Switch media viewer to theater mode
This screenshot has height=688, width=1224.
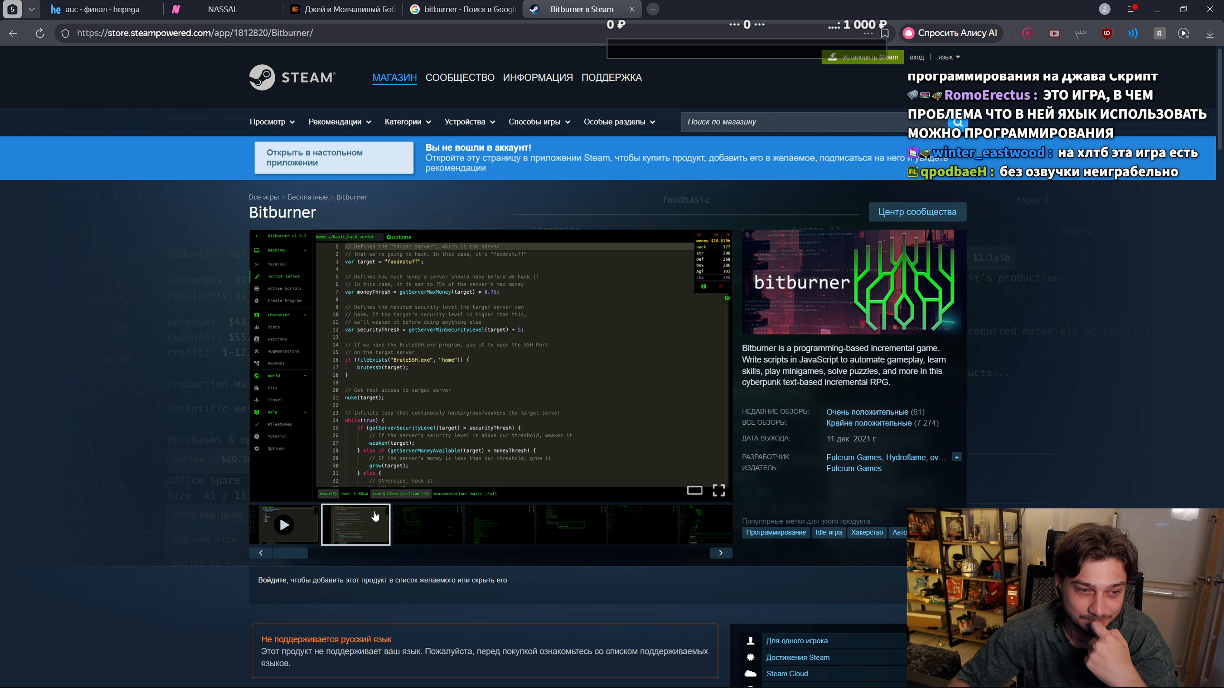point(695,490)
